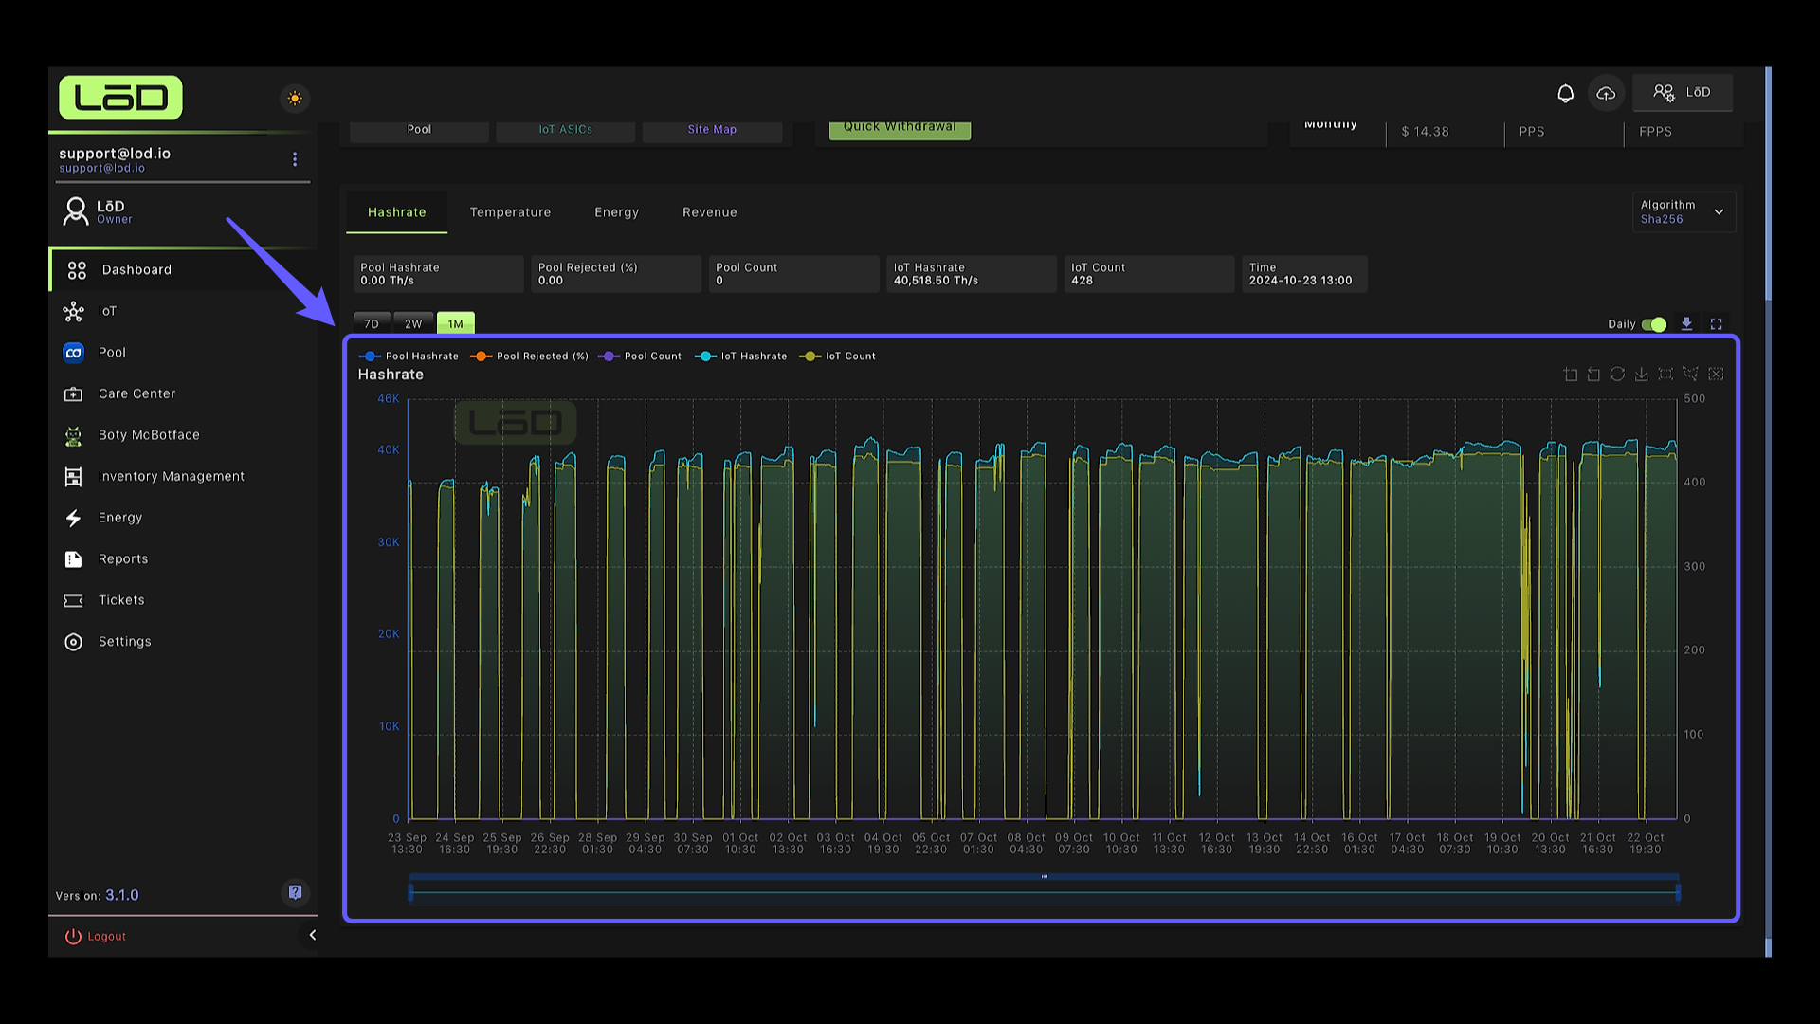Open the Algorithm Sha256 dropdown

pos(1683,212)
